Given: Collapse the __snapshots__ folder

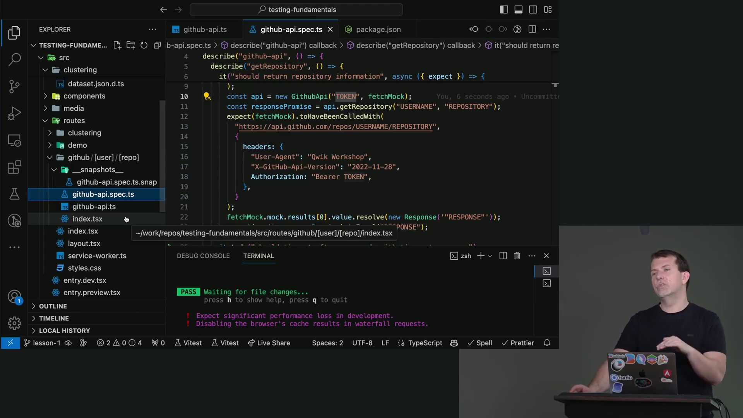Looking at the screenshot, I should tap(54, 170).
